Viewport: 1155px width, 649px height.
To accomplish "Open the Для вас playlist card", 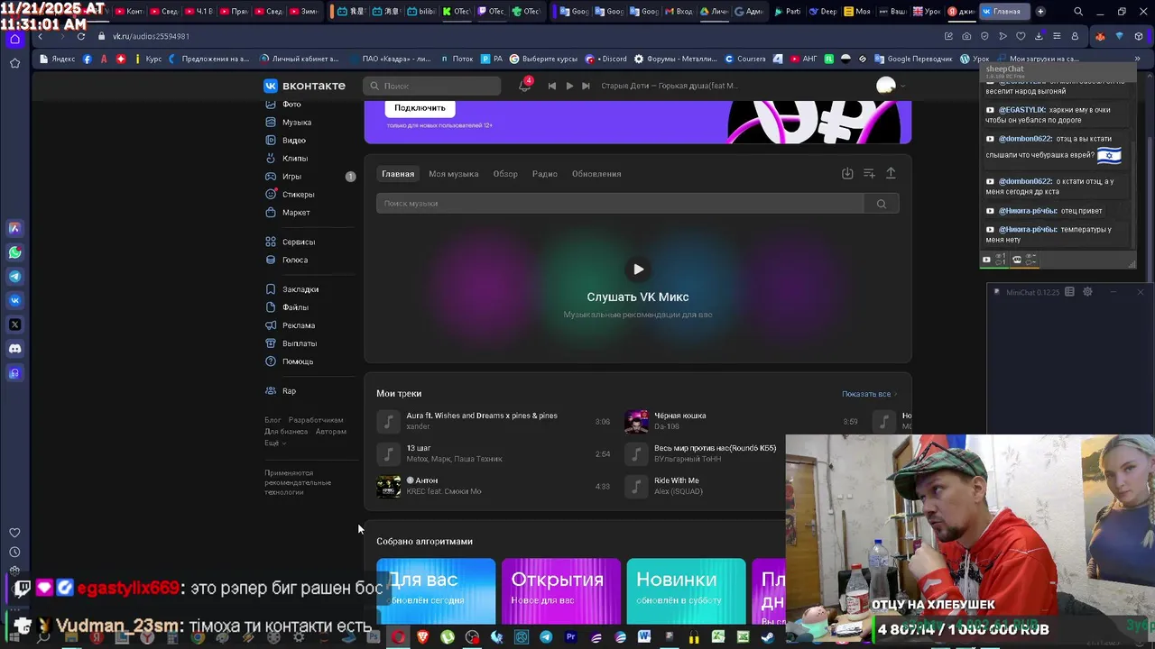I will tap(436, 591).
